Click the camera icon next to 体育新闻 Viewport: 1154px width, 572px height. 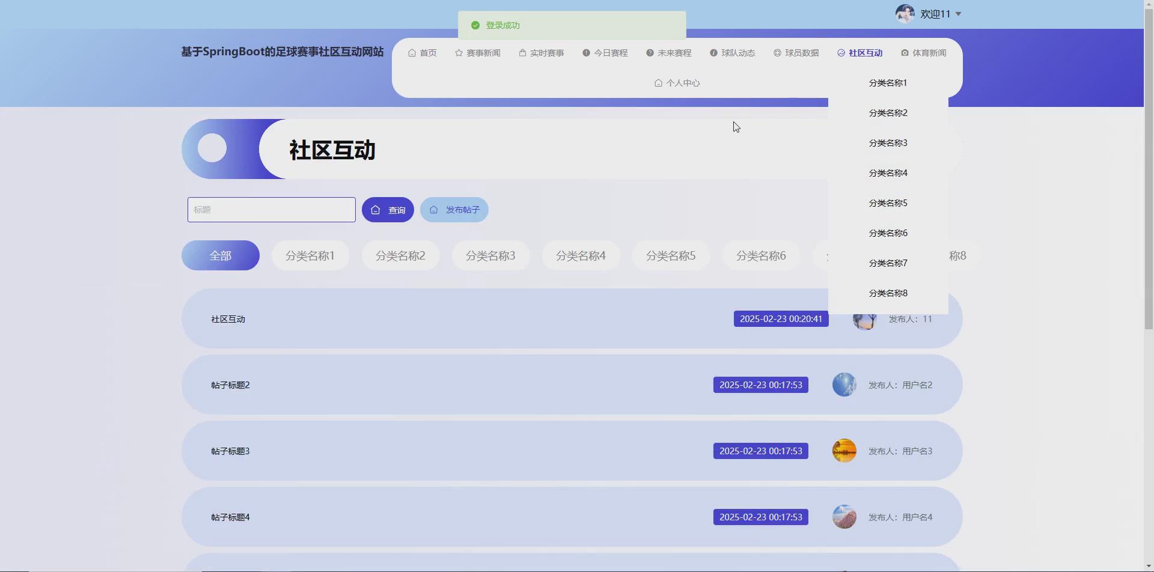pos(906,53)
